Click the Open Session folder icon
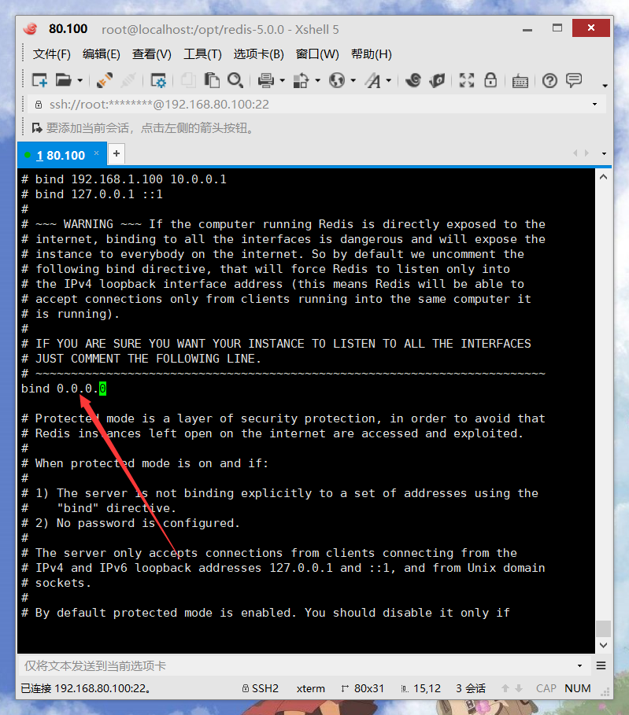 [x=64, y=80]
